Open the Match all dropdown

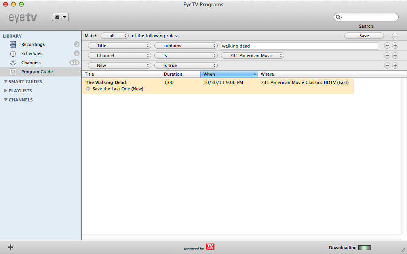click(115, 36)
